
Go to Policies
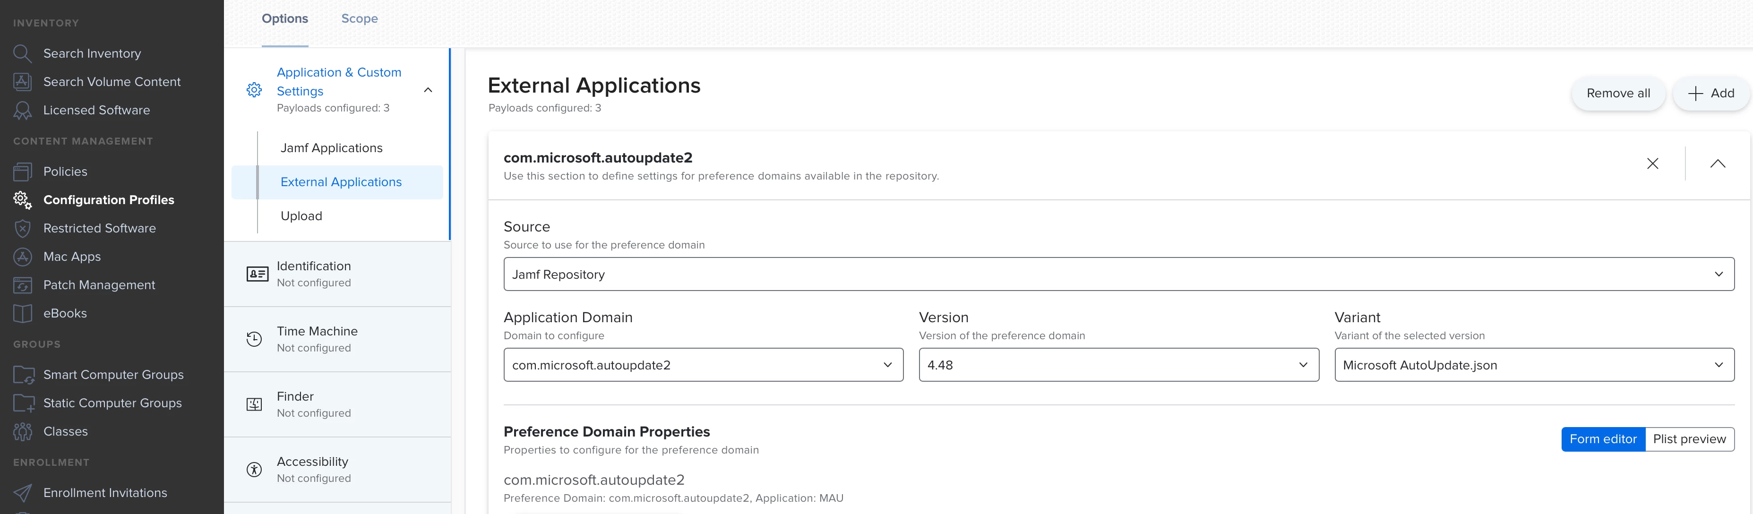[x=65, y=171]
